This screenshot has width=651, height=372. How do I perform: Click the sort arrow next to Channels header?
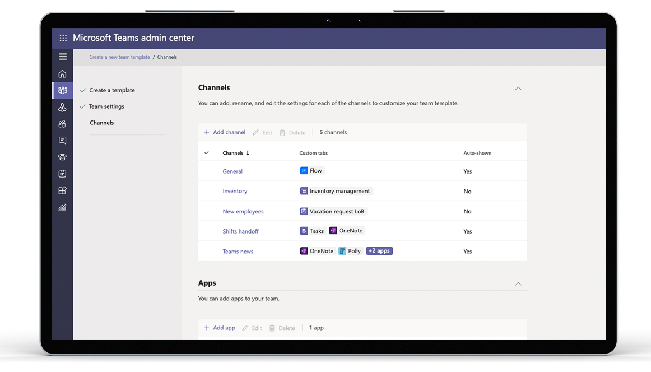[x=248, y=153]
